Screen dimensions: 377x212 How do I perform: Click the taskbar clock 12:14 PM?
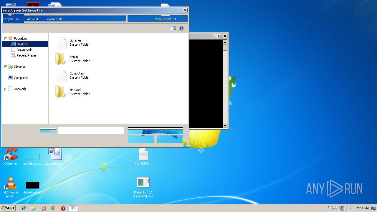[x=362, y=208]
